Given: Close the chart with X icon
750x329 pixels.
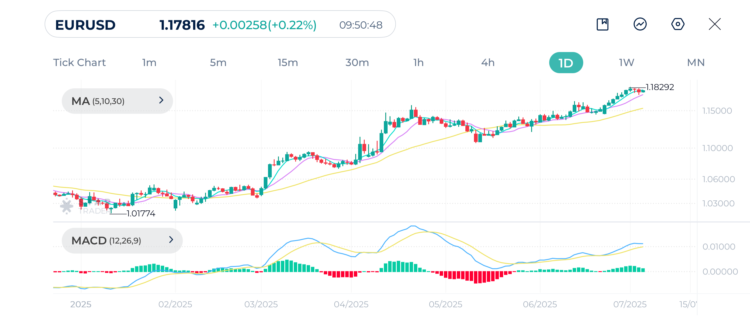Looking at the screenshot, I should [715, 24].
